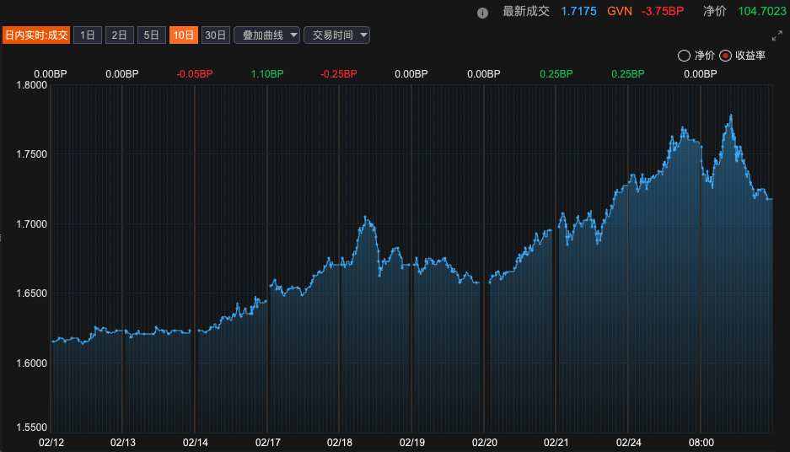Click the 1.10BP daily change label
This screenshot has height=452, width=790.
[x=267, y=74]
